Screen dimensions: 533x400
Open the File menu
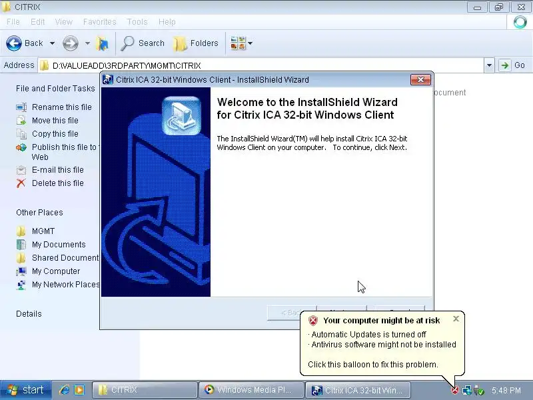coord(13,22)
